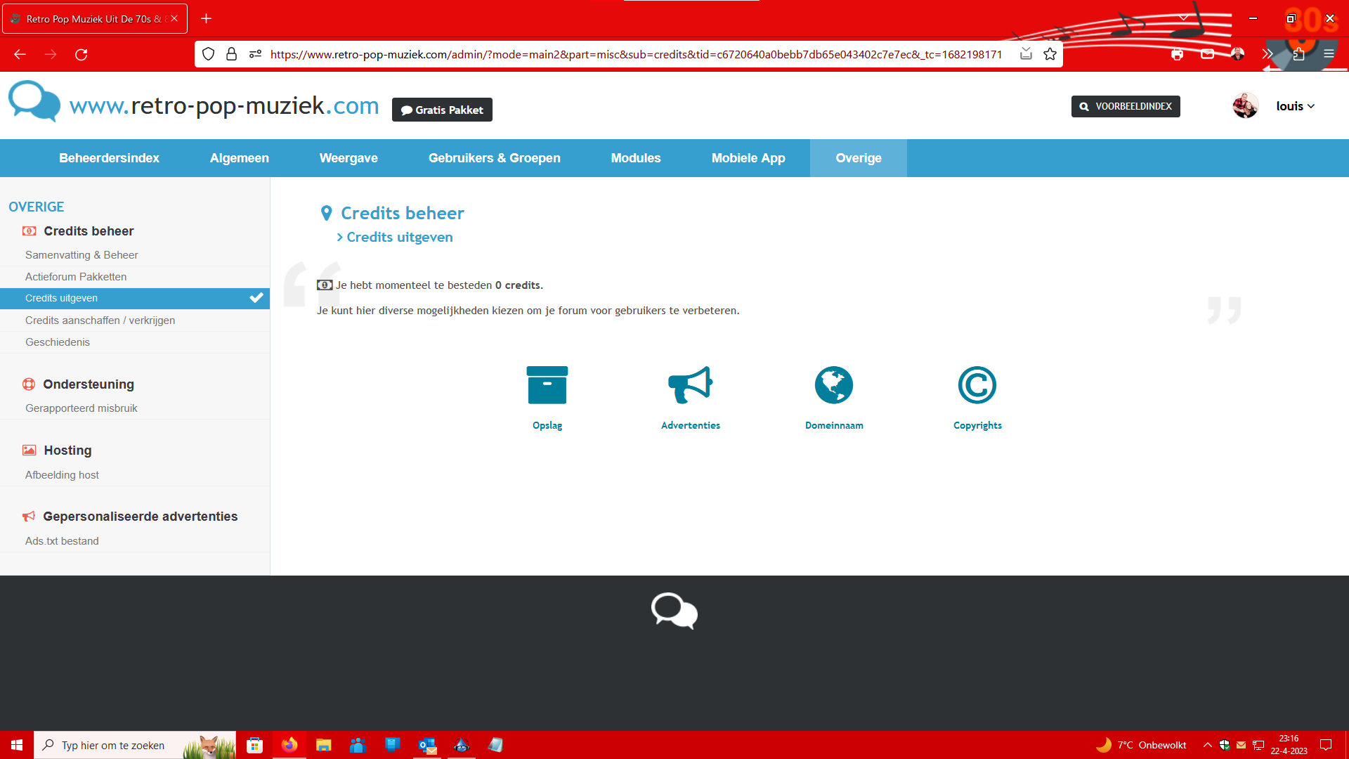Expand the louis user dropdown menu
This screenshot has width=1349, height=759.
click(x=1295, y=106)
